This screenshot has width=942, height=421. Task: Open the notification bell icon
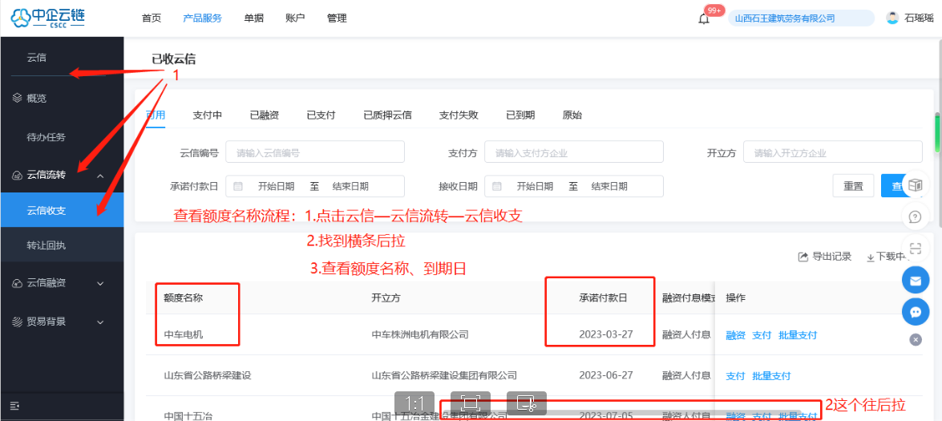click(x=704, y=18)
